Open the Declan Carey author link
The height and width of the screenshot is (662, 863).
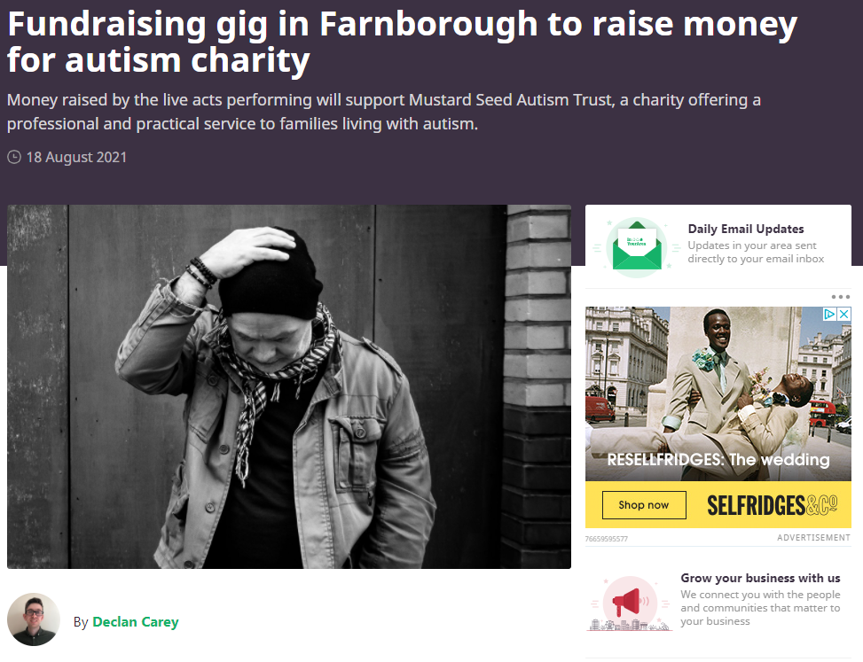click(x=136, y=622)
